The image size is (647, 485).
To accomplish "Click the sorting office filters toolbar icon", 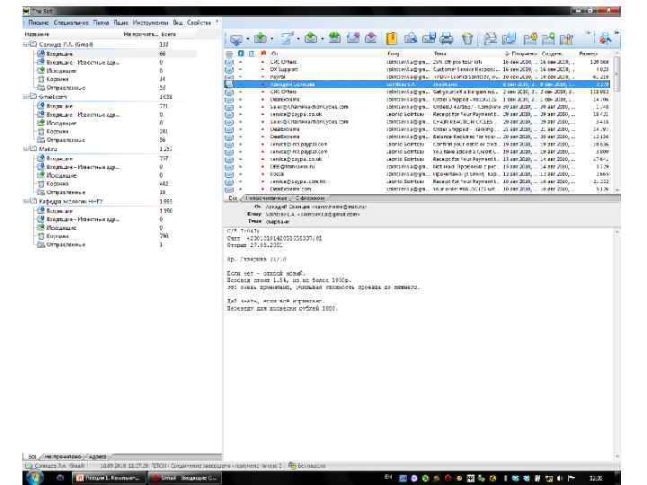I will tap(566, 39).
